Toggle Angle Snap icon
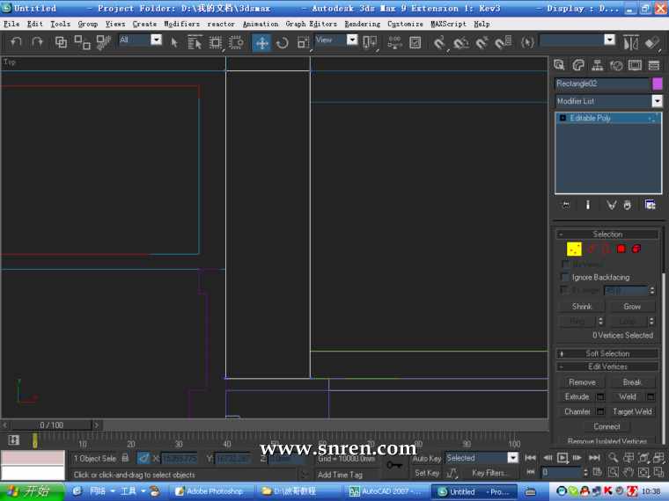Viewport: 669px width, 501px height. pyautogui.click(x=460, y=42)
